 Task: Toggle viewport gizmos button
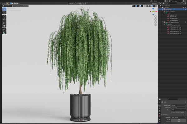coord(136,6)
